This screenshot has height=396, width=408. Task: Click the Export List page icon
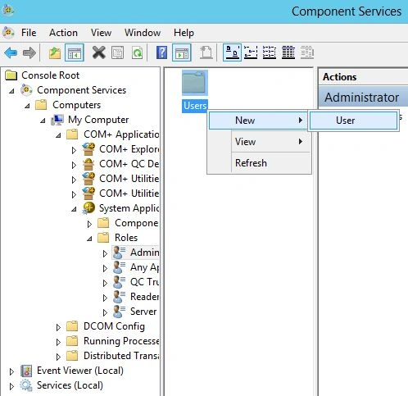(206, 52)
